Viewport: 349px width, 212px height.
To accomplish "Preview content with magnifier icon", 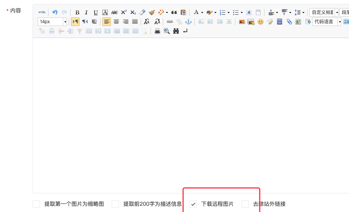I will (x=167, y=31).
